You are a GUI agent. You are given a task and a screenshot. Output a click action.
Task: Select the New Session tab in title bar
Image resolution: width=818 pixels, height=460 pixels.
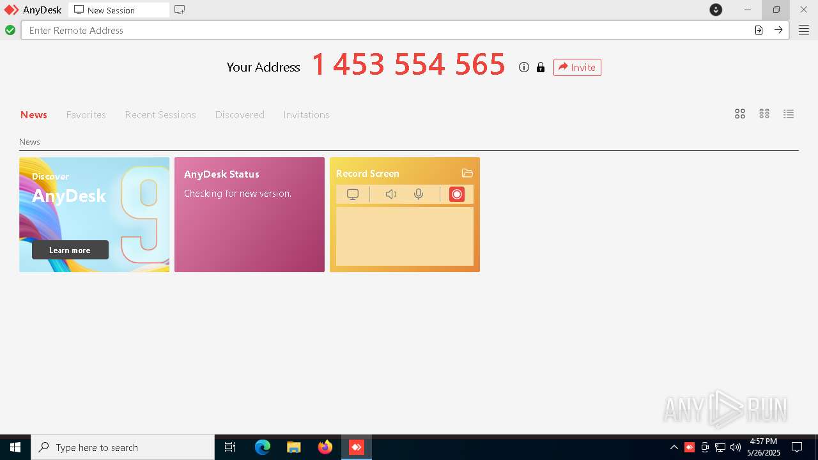coord(118,10)
